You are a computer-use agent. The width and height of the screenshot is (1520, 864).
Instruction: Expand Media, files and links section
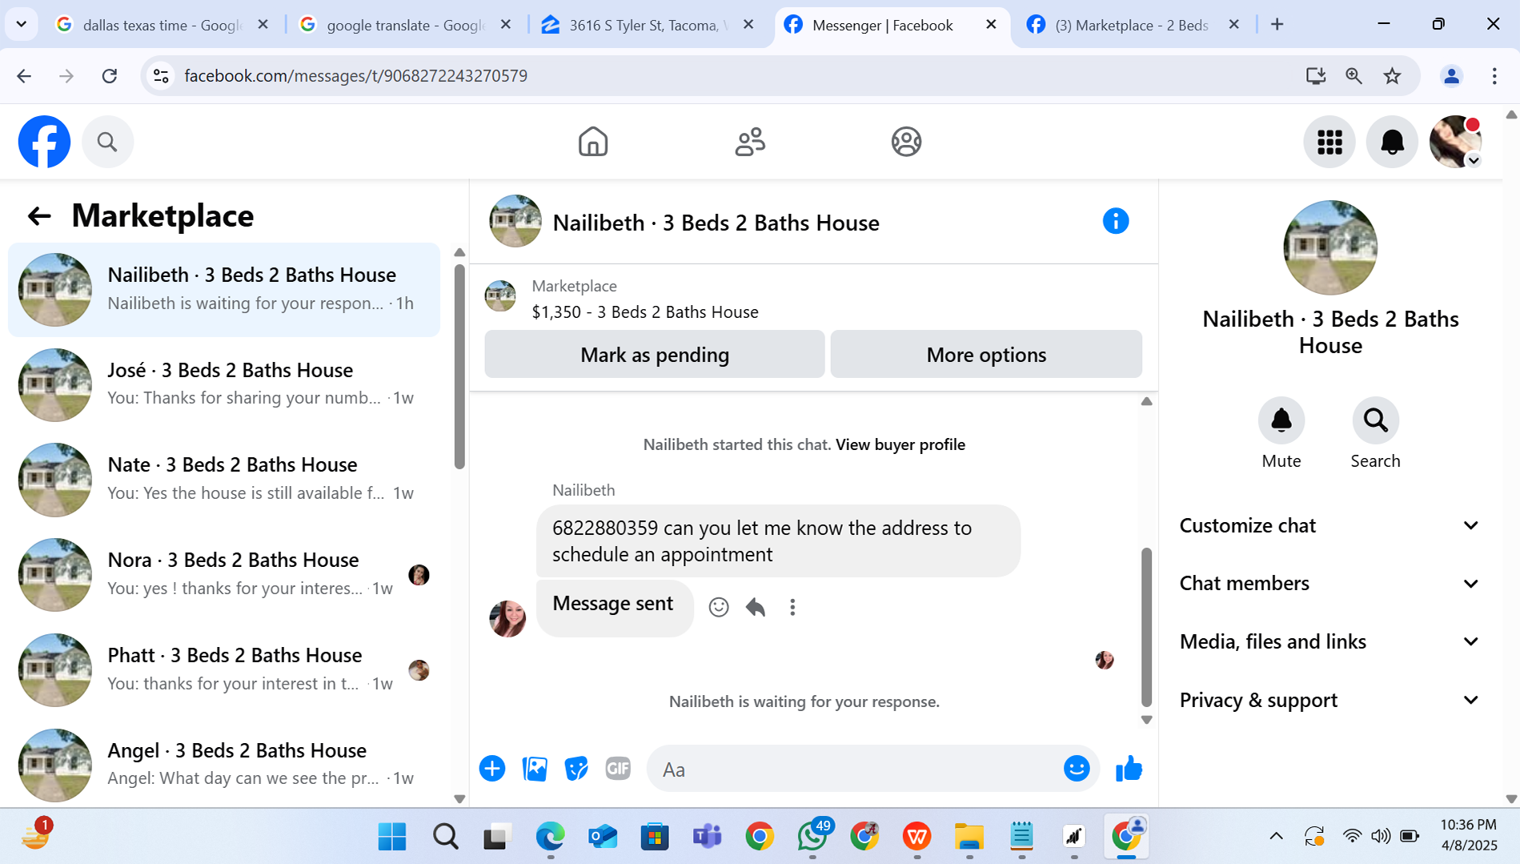[x=1329, y=641]
